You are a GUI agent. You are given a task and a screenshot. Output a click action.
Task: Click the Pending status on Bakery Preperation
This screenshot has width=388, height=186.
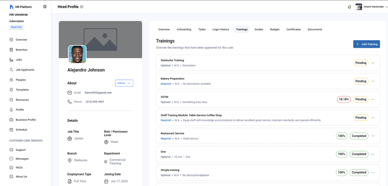click(361, 81)
